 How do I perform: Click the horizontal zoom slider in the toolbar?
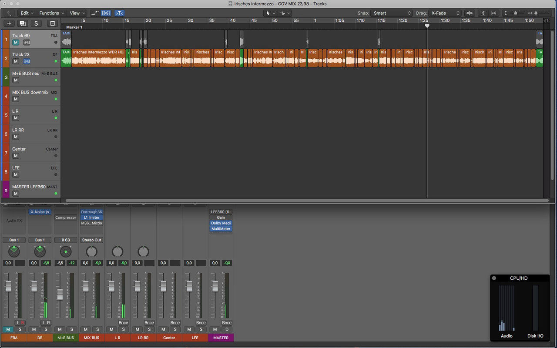(536, 13)
